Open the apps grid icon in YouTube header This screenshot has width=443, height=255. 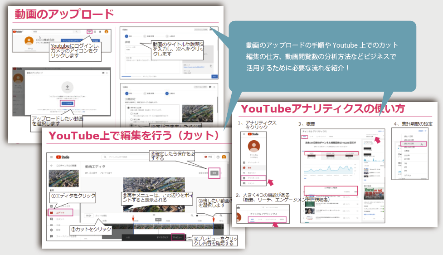click(95, 32)
